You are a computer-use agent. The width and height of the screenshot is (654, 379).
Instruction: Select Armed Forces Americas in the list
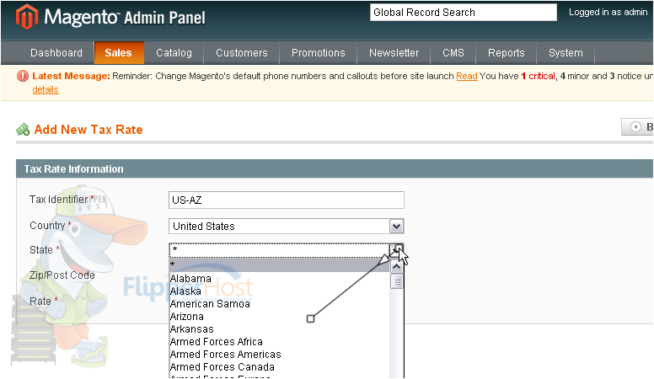point(280,355)
